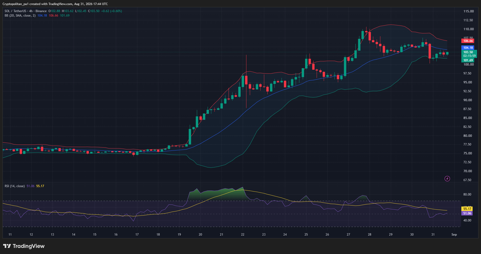The width and height of the screenshot is (481, 254).
Task: Click the purple 51.06 RSI axis tag
Action: pyautogui.click(x=467, y=213)
